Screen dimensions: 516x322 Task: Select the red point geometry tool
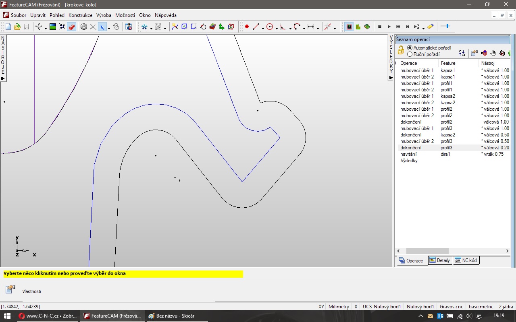247,27
